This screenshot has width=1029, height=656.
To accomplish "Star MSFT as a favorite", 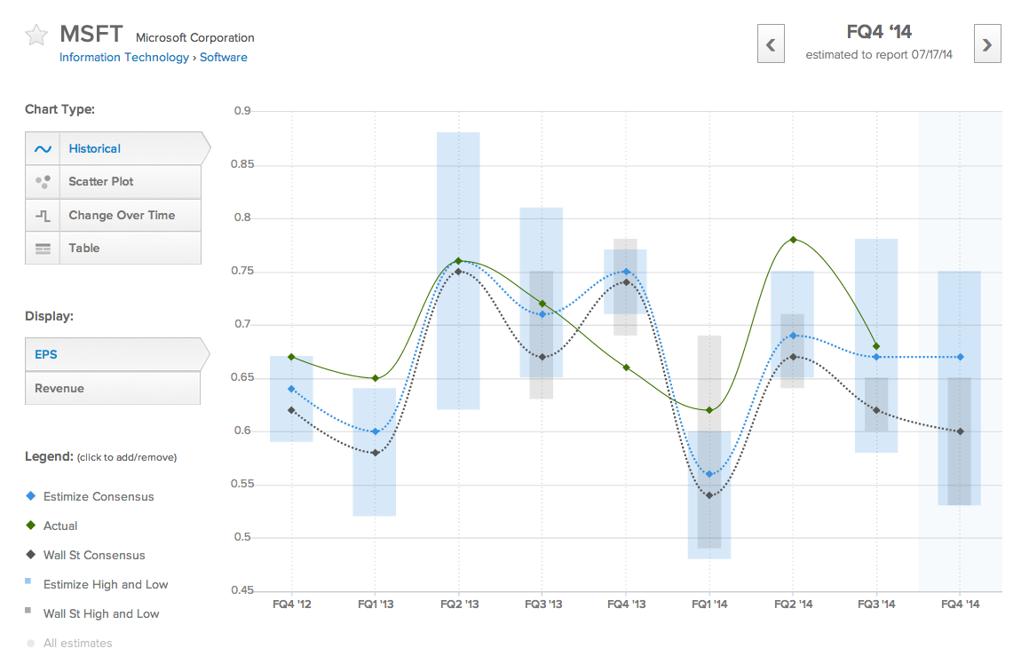I will pyautogui.click(x=36, y=35).
